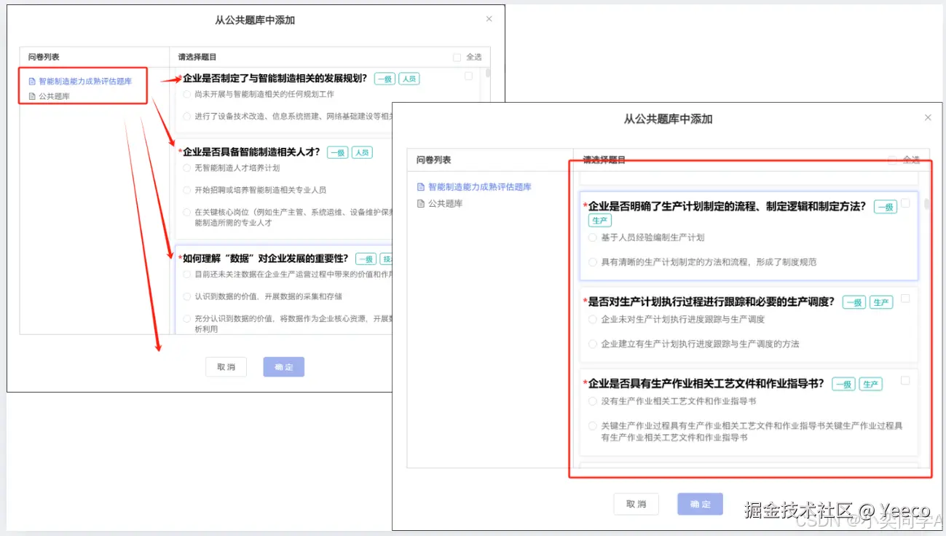The height and width of the screenshot is (536, 946).
Task: Click 一级 tag on 如何理解数据对企业发展的重要性
Action: (366, 259)
